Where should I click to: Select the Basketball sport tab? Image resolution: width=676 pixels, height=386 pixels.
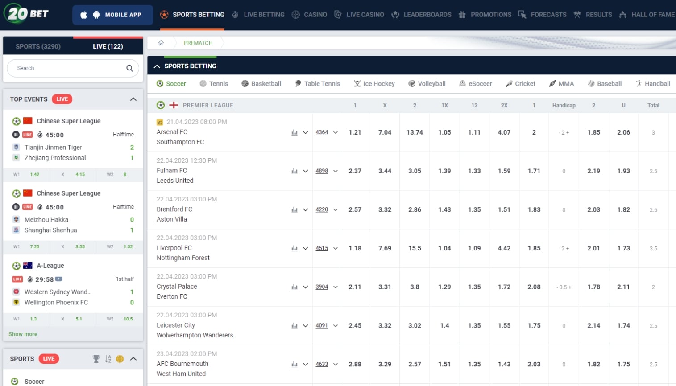261,84
